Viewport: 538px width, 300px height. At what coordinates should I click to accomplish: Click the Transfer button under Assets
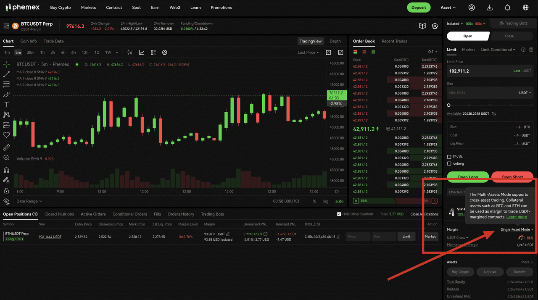point(520,272)
